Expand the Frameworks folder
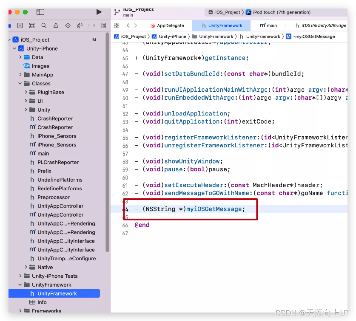This screenshot has width=356, height=321. point(20,310)
